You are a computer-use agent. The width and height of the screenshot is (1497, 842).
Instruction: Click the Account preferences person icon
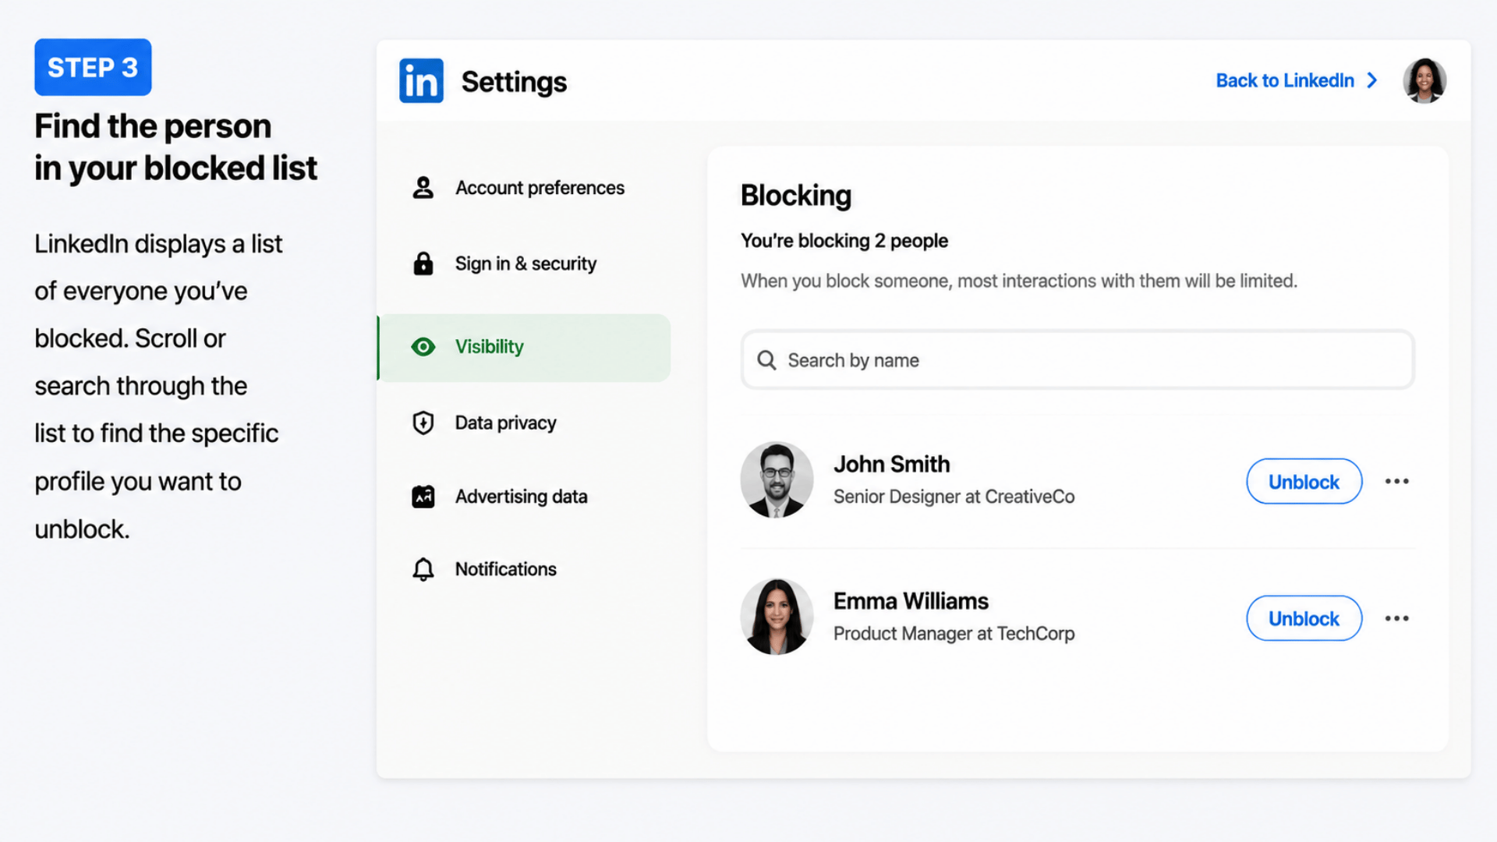pos(423,188)
